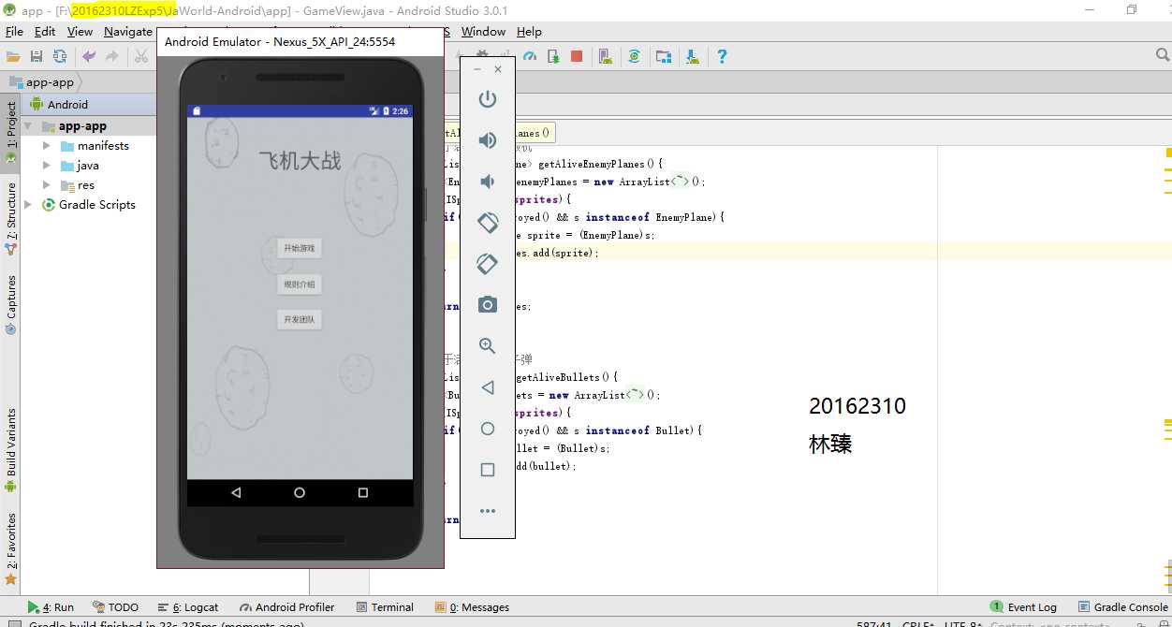1172x627 pixels.
Task: Collapse the app-app module arrow
Action: pyautogui.click(x=29, y=126)
